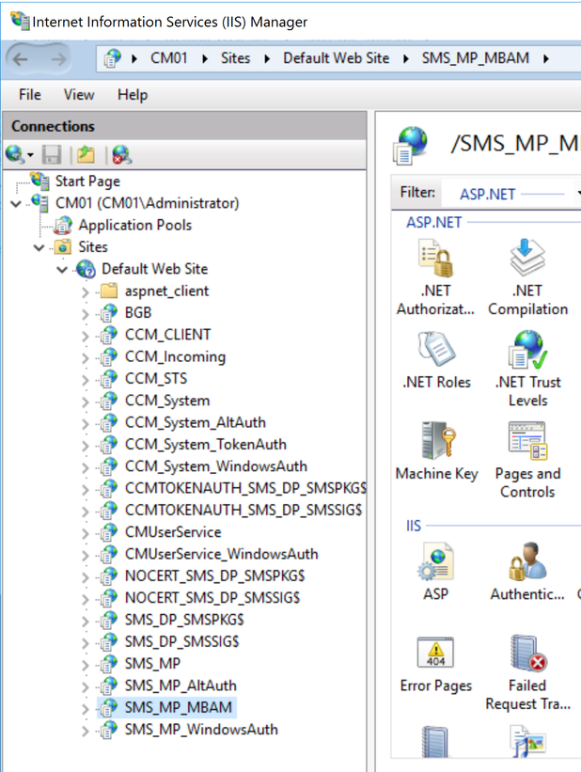Select CCMTOKENAUTH_SMS_DP_SMSSIG$ application
This screenshot has height=772, width=581.
[243, 510]
